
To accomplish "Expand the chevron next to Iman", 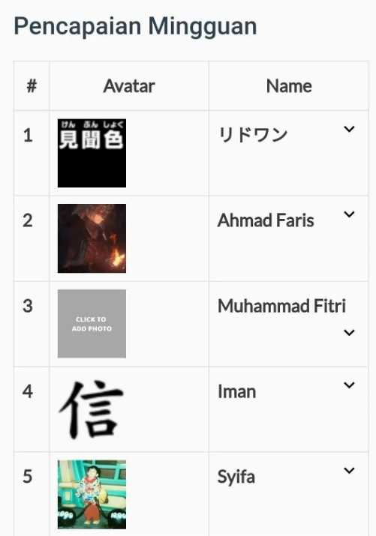I will coord(349,385).
